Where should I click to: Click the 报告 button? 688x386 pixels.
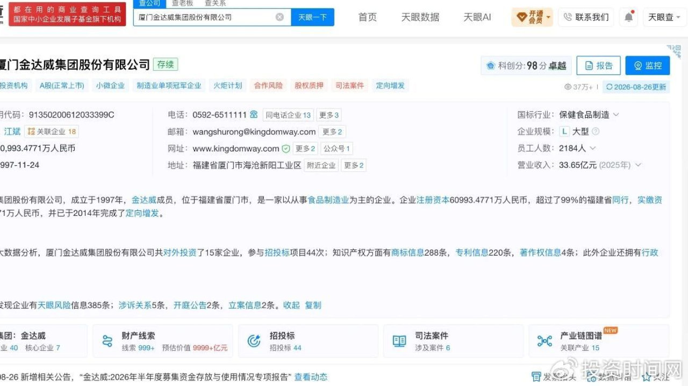tap(598, 65)
